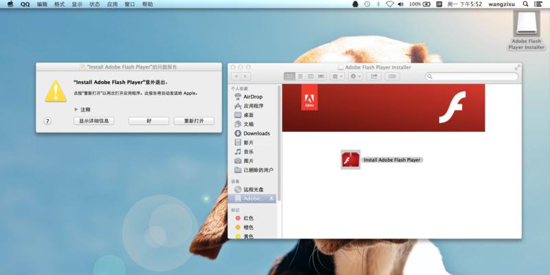The image size is (550, 275).
Task: Click the 显示详细信息 button
Action: click(x=93, y=121)
